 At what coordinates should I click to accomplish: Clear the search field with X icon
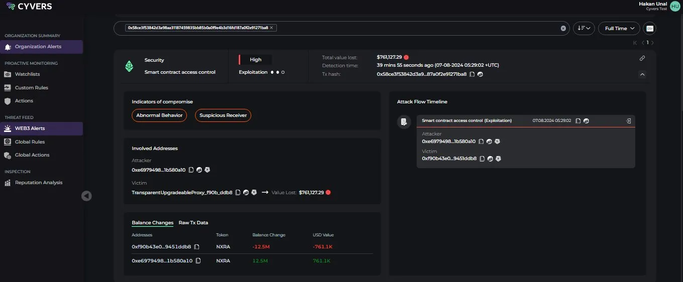click(x=563, y=29)
